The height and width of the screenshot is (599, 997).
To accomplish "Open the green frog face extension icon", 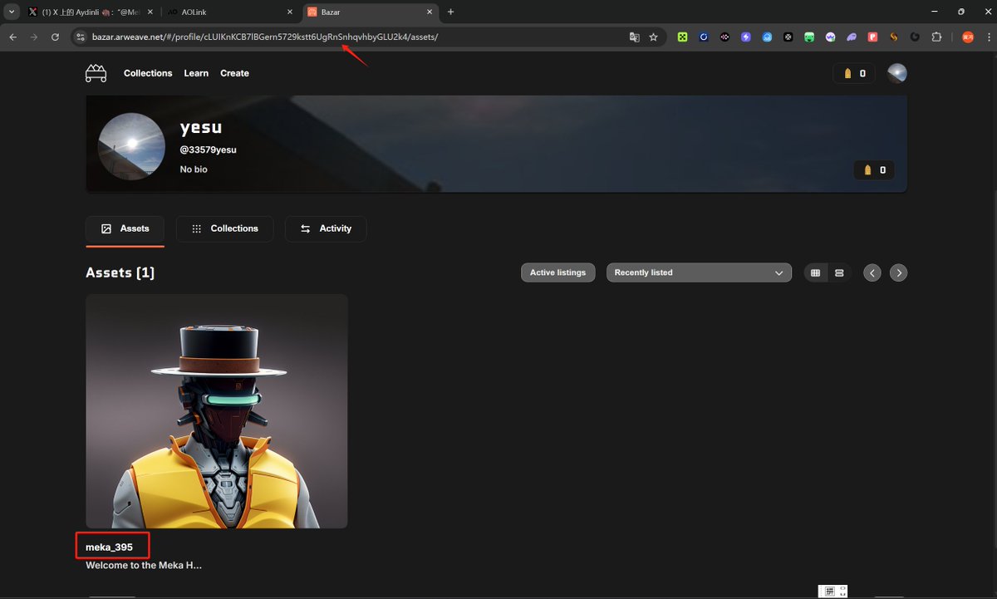I will tap(809, 37).
